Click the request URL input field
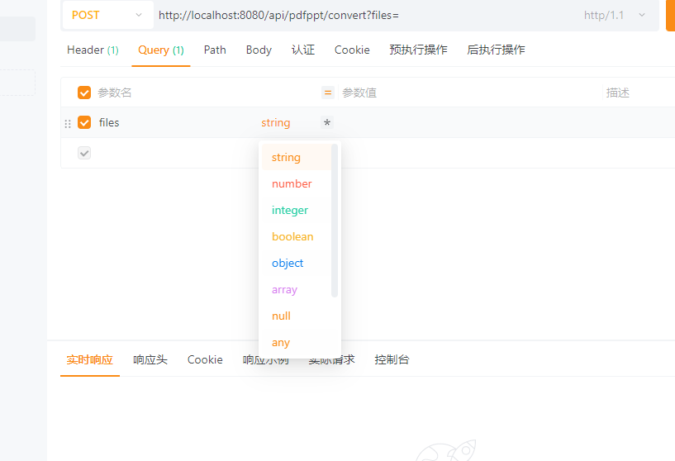Screen dimensions: 675x461 [x=366, y=15]
